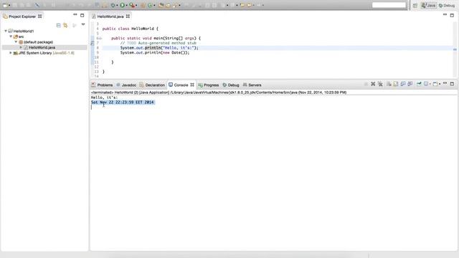
Task: Open the New wizard dropdown arrow
Action: (x=9, y=5)
